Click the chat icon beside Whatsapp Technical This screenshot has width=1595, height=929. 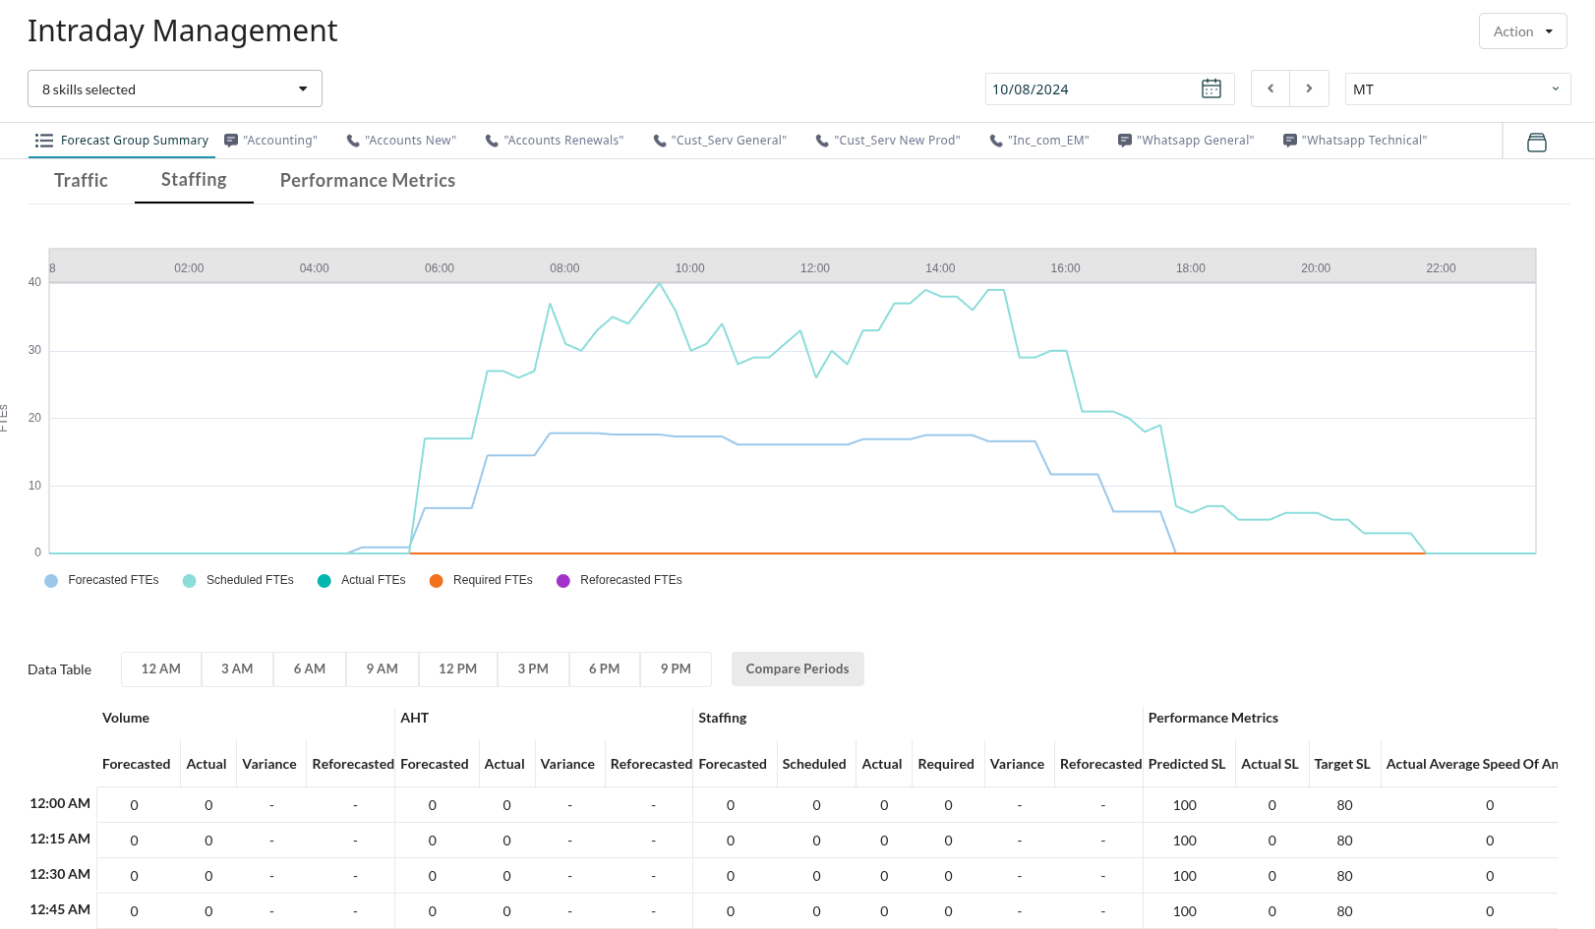(x=1290, y=140)
